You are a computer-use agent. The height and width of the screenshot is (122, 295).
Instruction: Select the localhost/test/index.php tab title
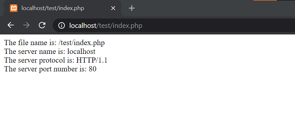(53, 8)
